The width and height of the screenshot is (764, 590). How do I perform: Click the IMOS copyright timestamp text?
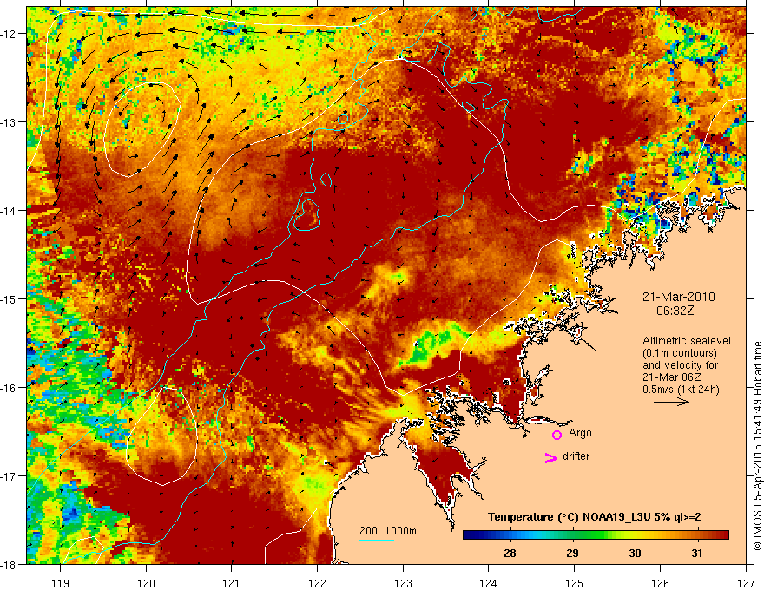click(x=758, y=445)
